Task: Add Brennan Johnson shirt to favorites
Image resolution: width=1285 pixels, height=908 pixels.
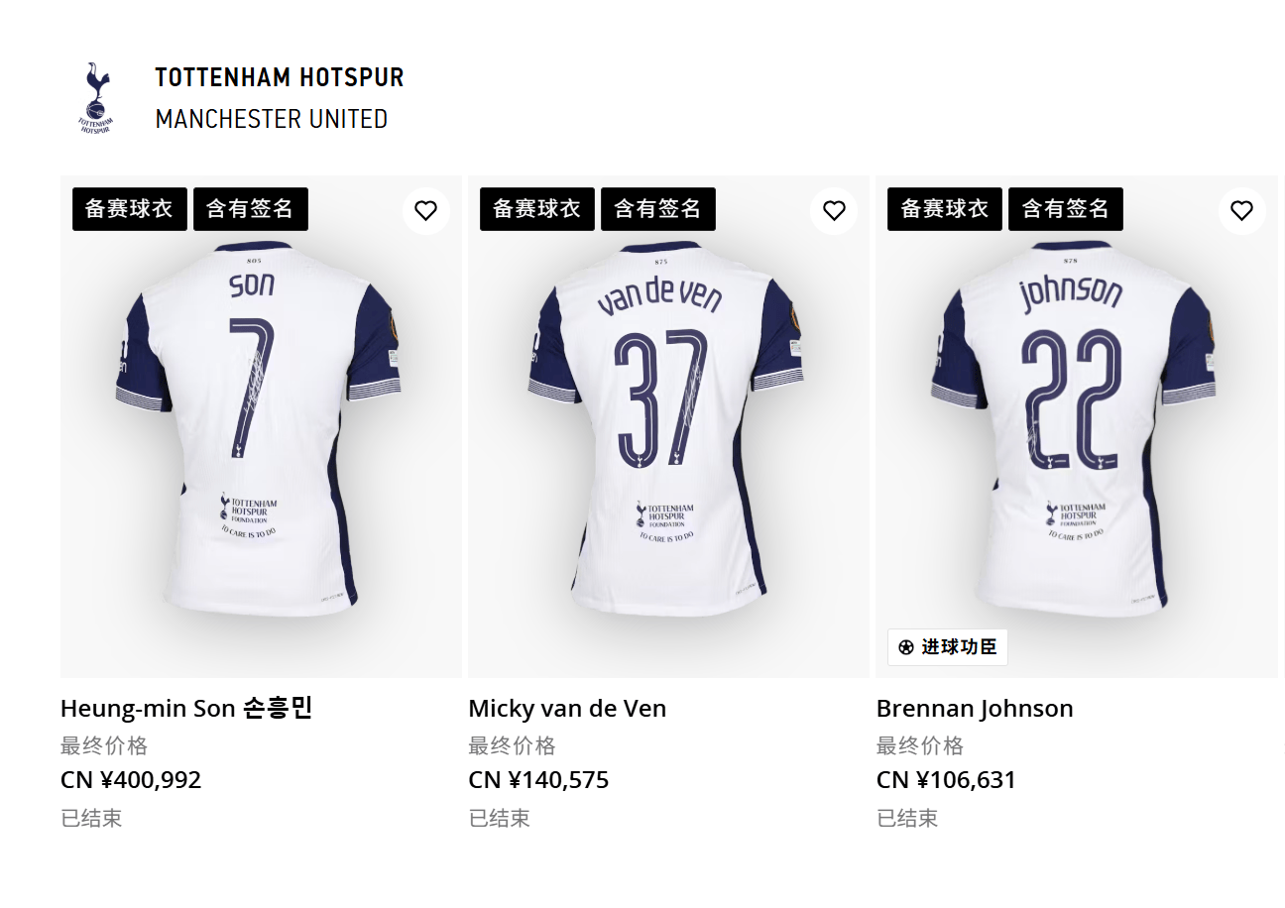Action: click(1241, 210)
